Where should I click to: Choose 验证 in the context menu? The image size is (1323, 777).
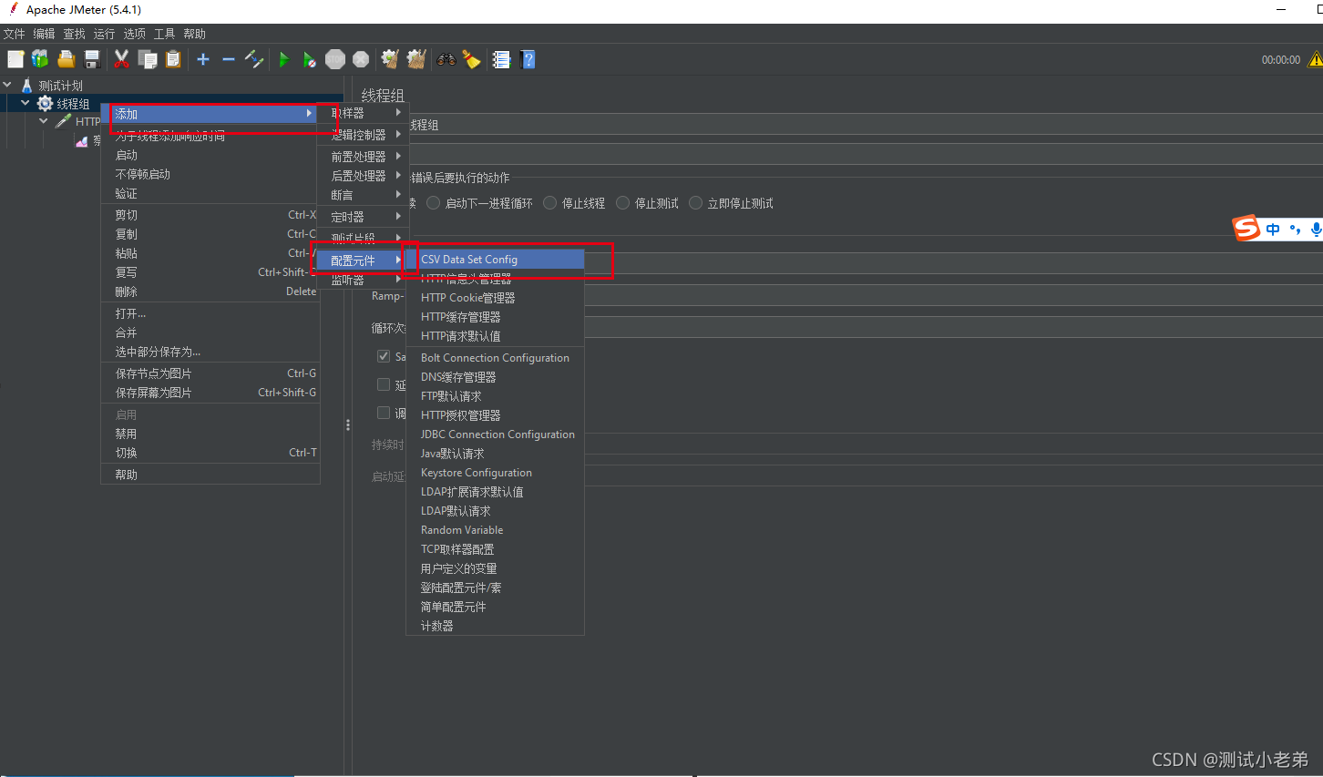click(x=210, y=193)
